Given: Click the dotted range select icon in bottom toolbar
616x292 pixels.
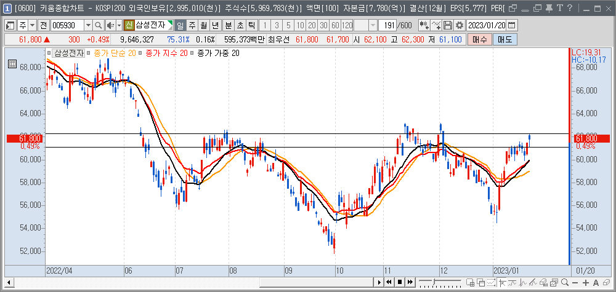Looking at the screenshot, I should [491, 282].
